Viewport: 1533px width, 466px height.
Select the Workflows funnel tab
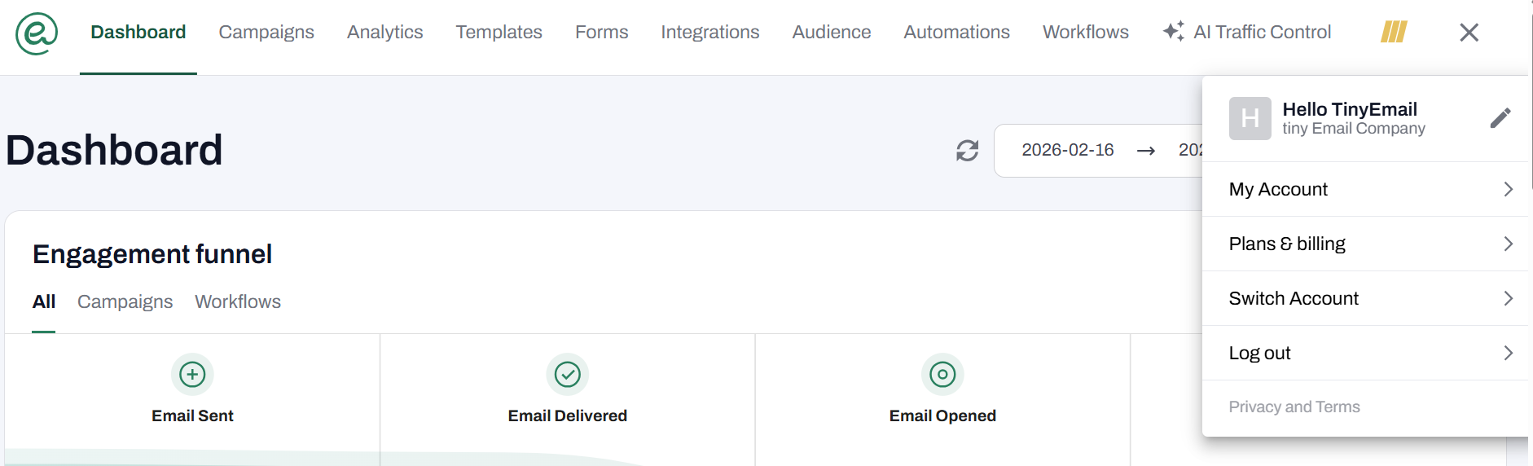click(238, 302)
